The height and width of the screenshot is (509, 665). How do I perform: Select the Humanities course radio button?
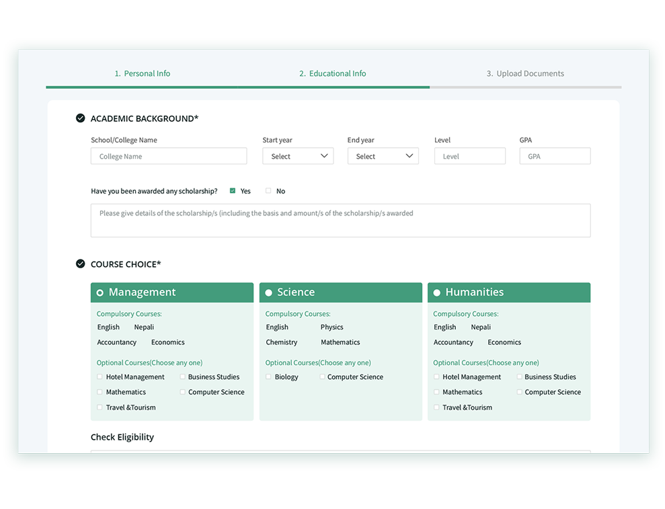(437, 292)
